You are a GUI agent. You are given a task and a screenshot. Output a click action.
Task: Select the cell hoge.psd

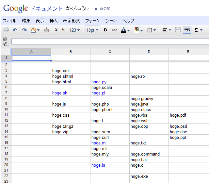pos(188,126)
